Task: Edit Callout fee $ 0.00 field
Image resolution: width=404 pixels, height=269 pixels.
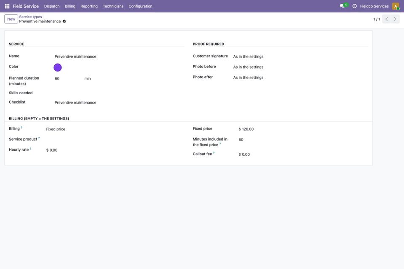Action: point(303,154)
